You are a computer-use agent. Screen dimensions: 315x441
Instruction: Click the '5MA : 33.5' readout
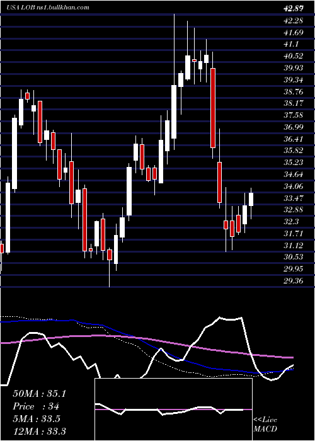pyautogui.click(x=37, y=419)
